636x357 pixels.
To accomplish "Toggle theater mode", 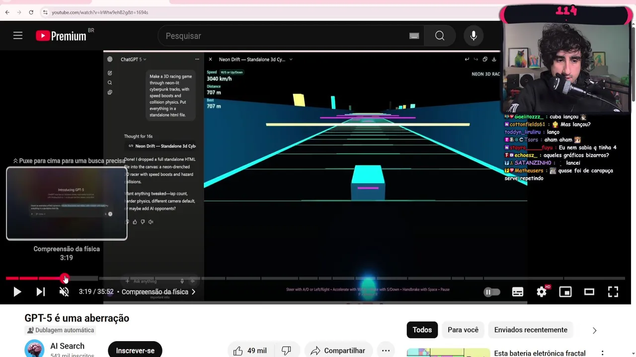I will (589, 292).
